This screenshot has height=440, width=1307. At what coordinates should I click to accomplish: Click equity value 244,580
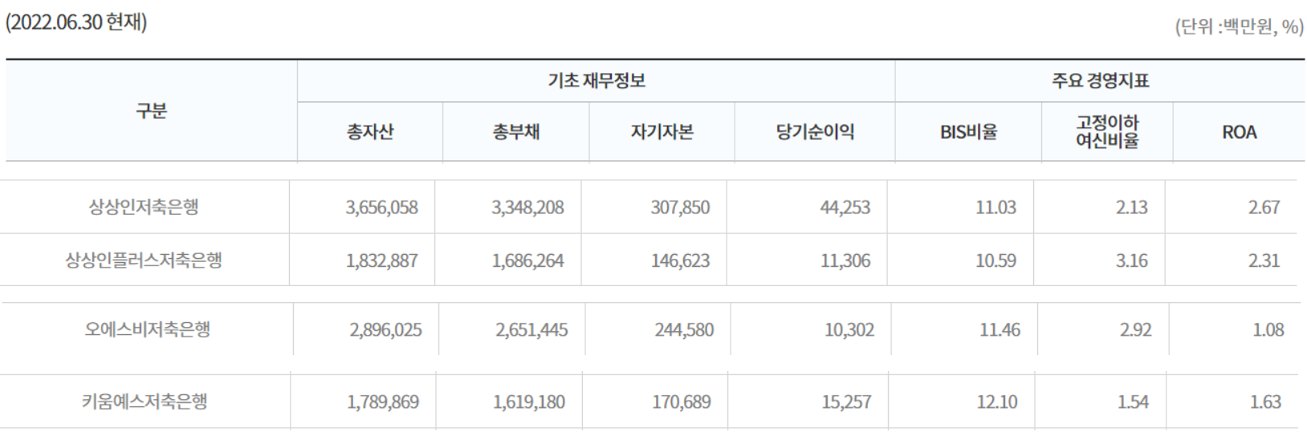point(684,329)
